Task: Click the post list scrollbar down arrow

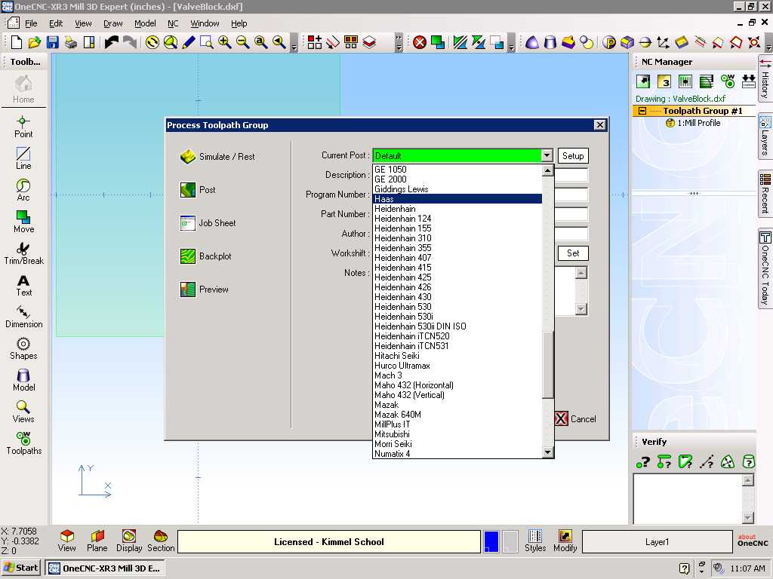Action: click(x=547, y=452)
